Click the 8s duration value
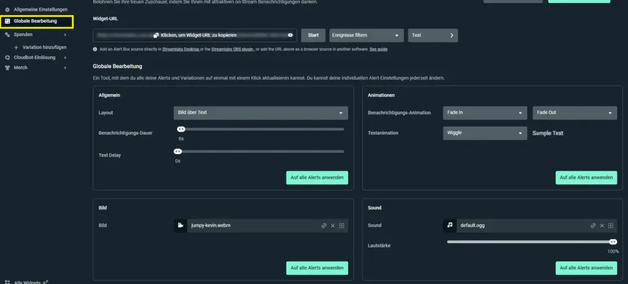This screenshot has height=284, width=628. click(181, 139)
